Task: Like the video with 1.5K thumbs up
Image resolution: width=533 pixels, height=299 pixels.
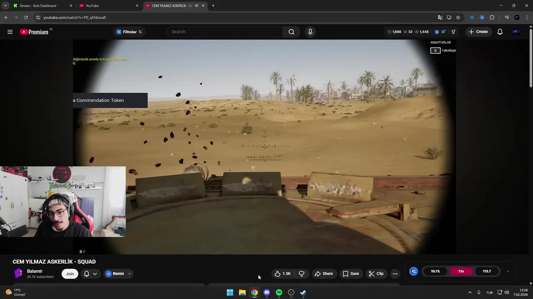Action: pyautogui.click(x=282, y=274)
